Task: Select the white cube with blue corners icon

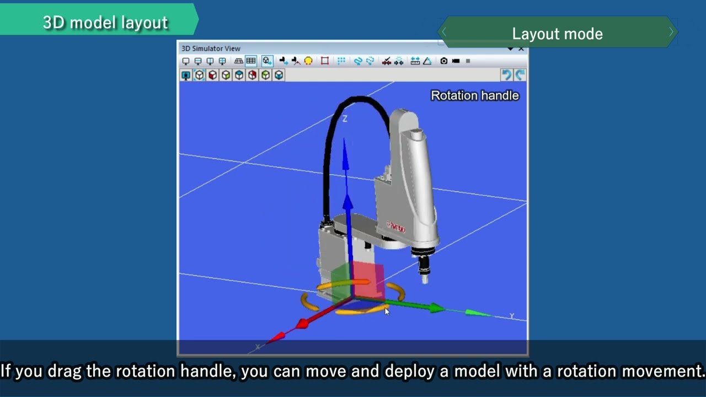Action: pyautogui.click(x=200, y=75)
